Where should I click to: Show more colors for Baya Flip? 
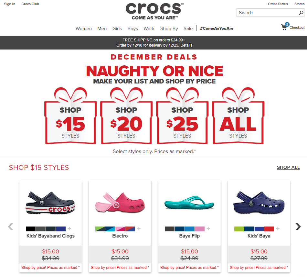tap(208, 229)
